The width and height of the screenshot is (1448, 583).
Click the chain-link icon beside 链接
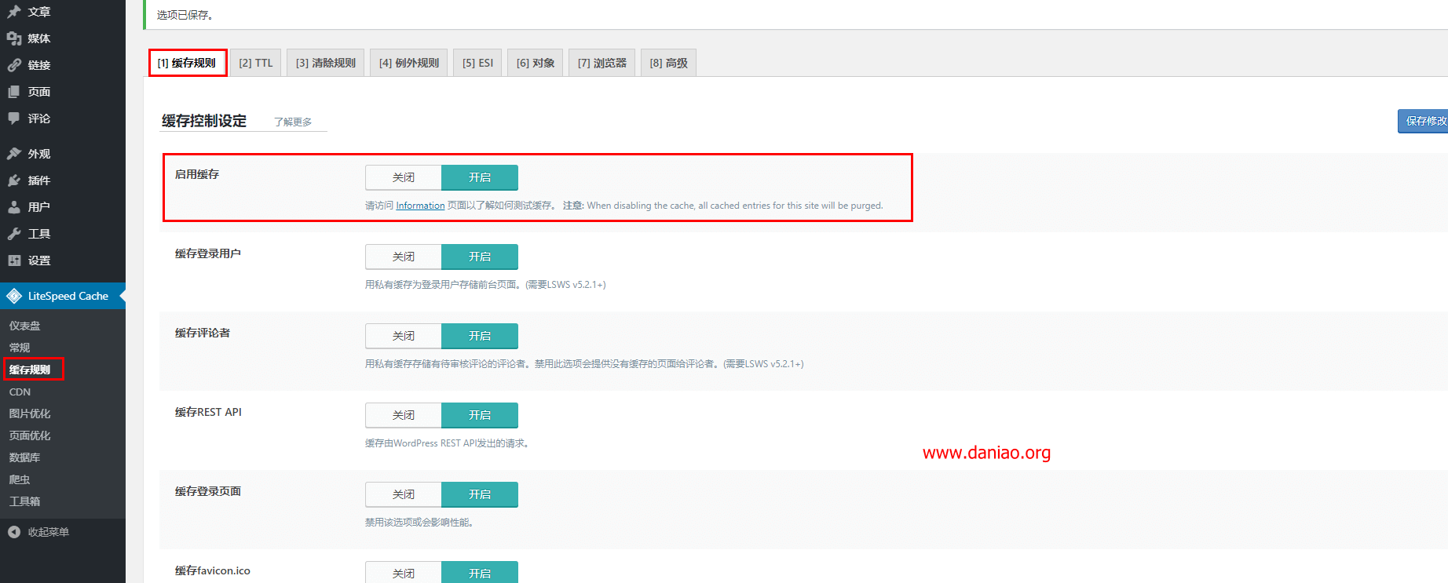tap(14, 65)
